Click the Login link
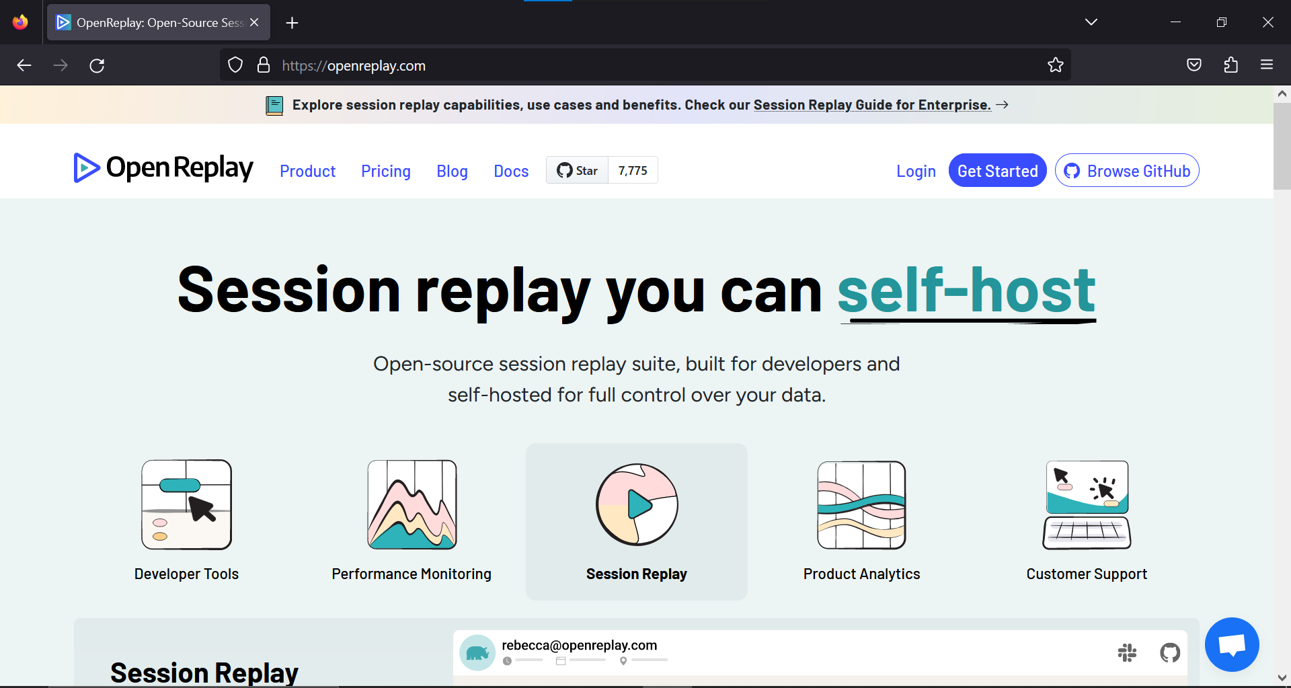 tap(916, 171)
